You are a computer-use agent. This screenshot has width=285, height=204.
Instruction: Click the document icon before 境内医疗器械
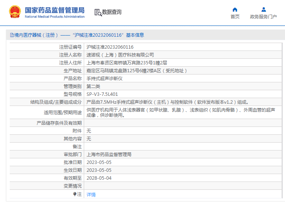[12, 35]
